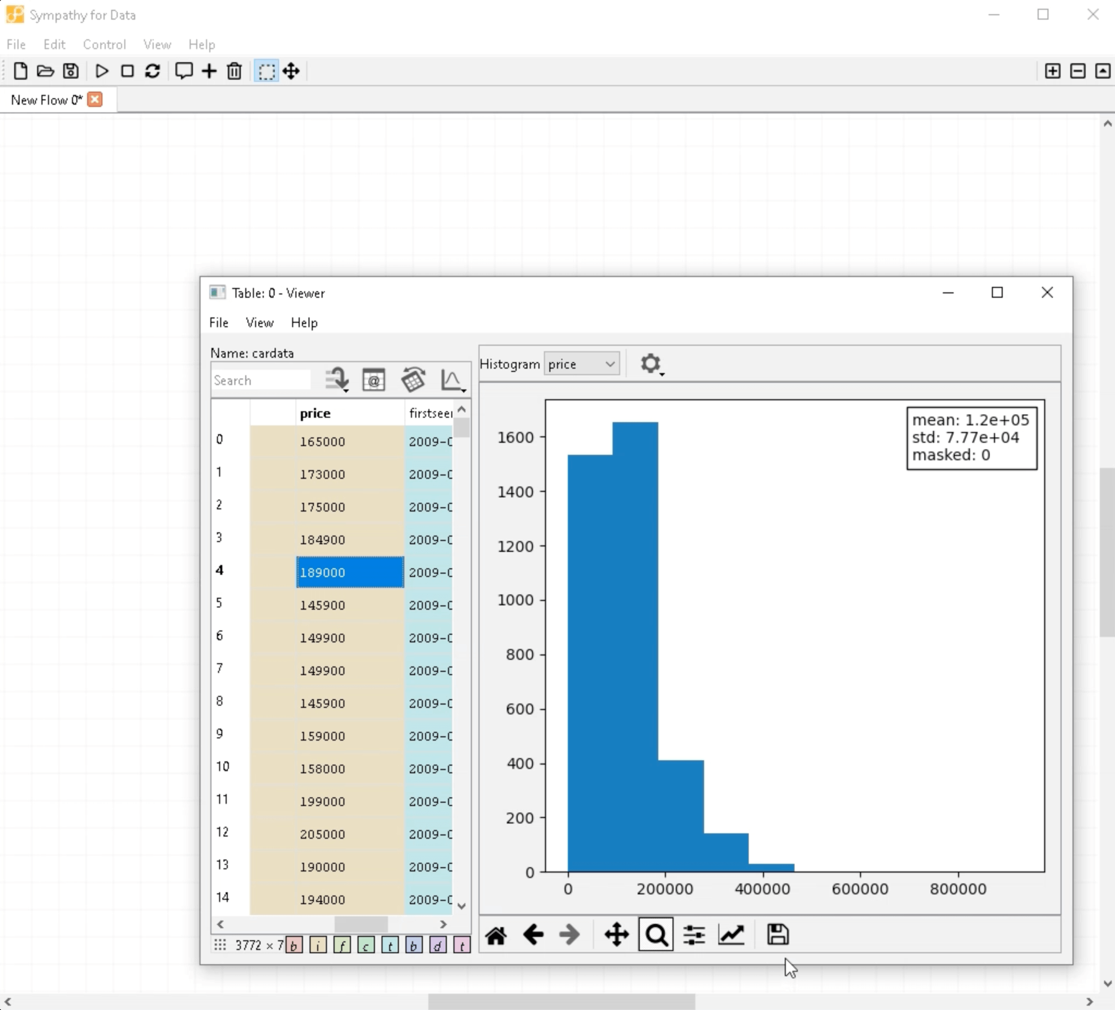1115x1010 pixels.
Task: Toggle the plot magnifier zoom tool
Action: coord(656,935)
